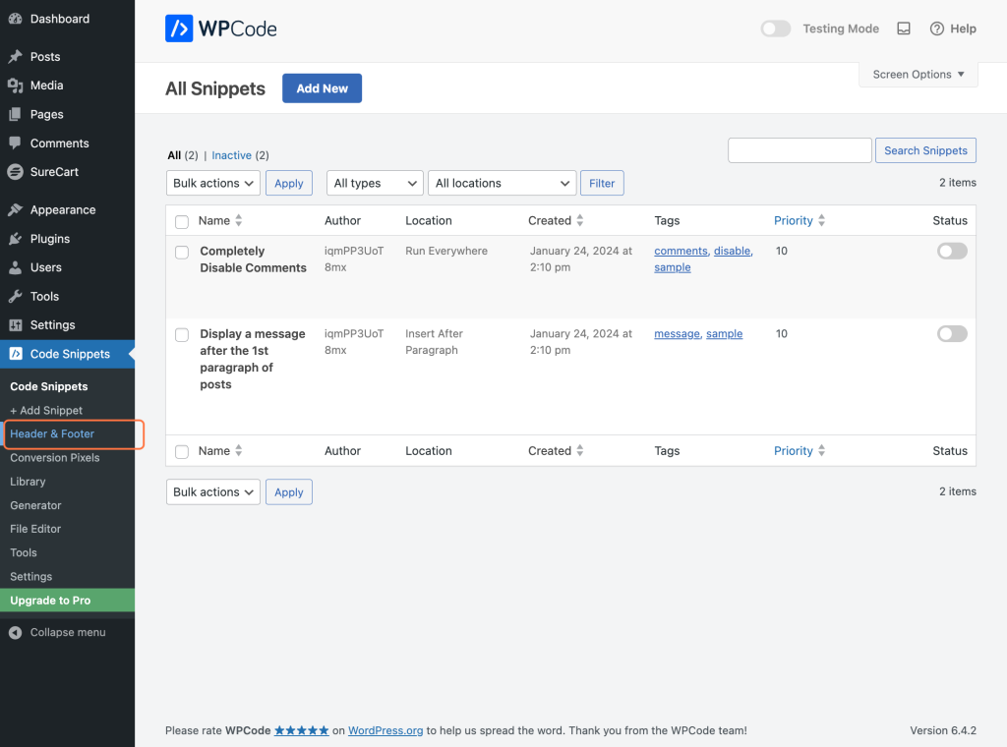Open the inbox notifications icon
The image size is (1007, 747).
[904, 29]
